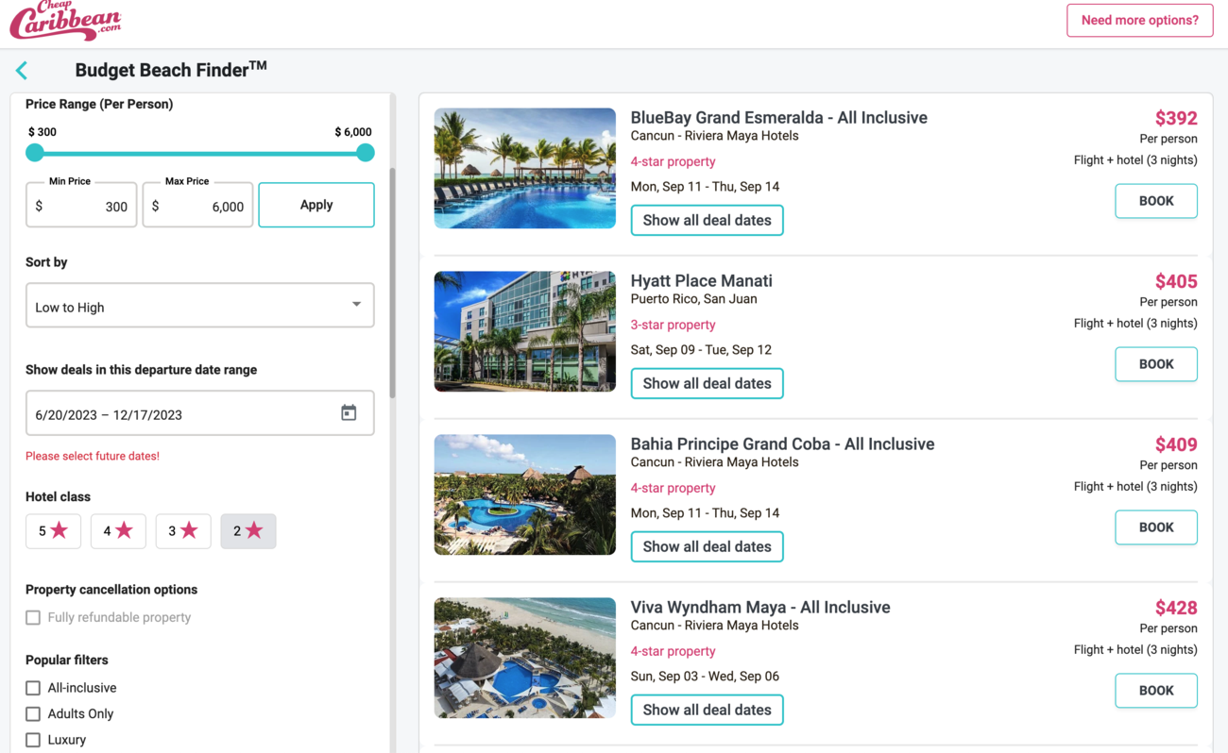The width and height of the screenshot is (1228, 753).
Task: Click the $409 price
Action: [1176, 444]
